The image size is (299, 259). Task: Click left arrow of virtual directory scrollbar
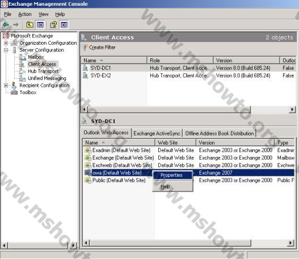[x=86, y=243]
